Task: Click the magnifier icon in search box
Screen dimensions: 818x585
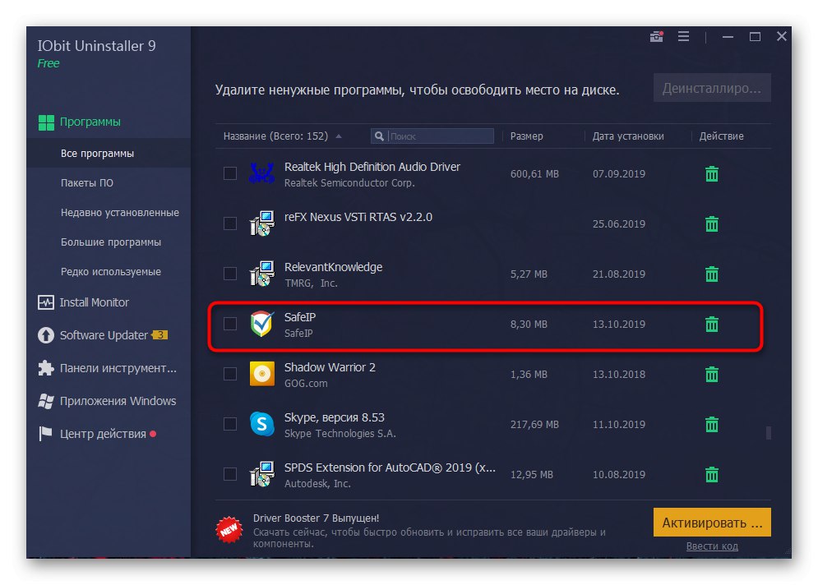Action: (379, 136)
